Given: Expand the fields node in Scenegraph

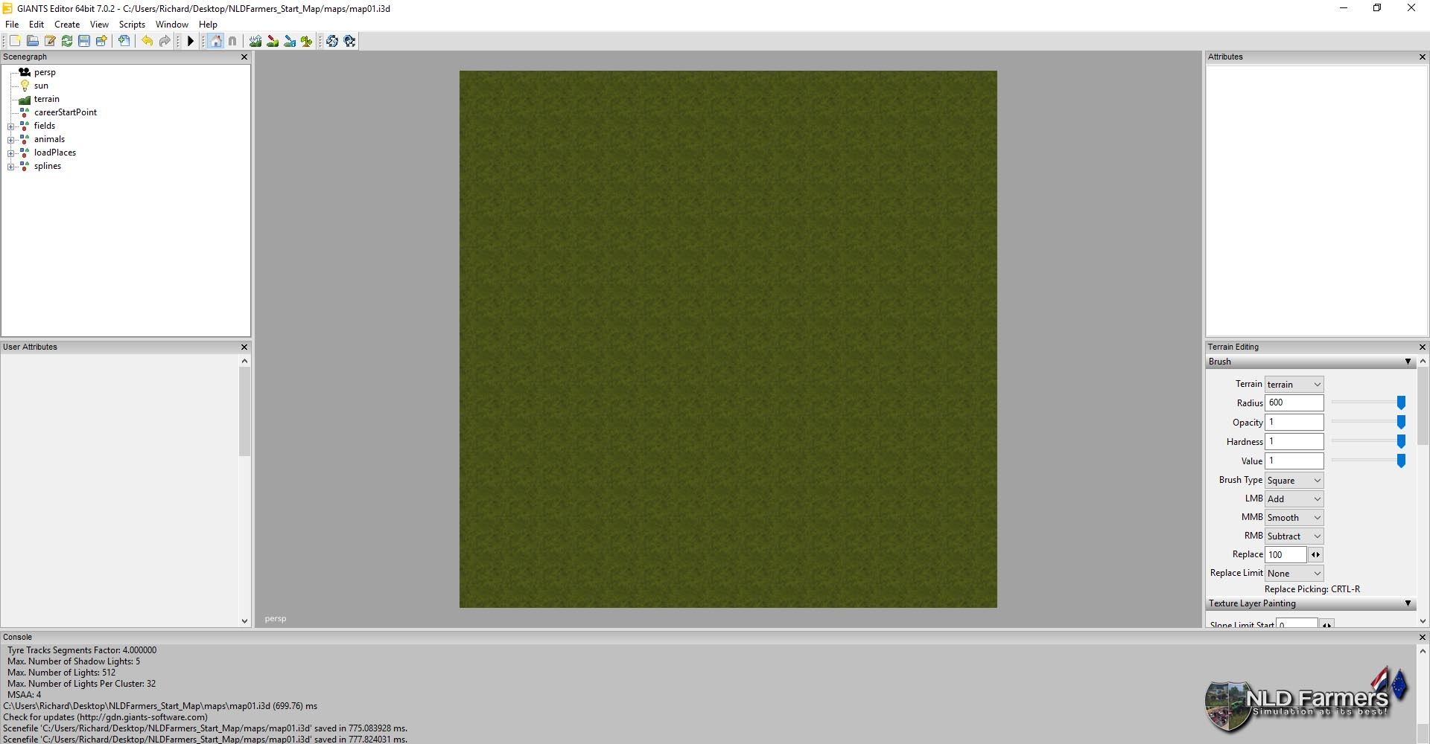Looking at the screenshot, I should (x=11, y=126).
